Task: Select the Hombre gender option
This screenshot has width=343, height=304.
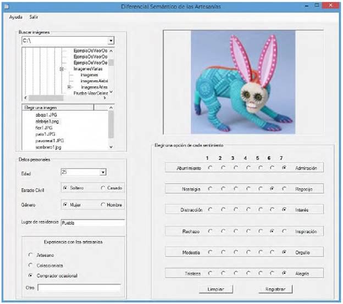Action: coord(104,205)
